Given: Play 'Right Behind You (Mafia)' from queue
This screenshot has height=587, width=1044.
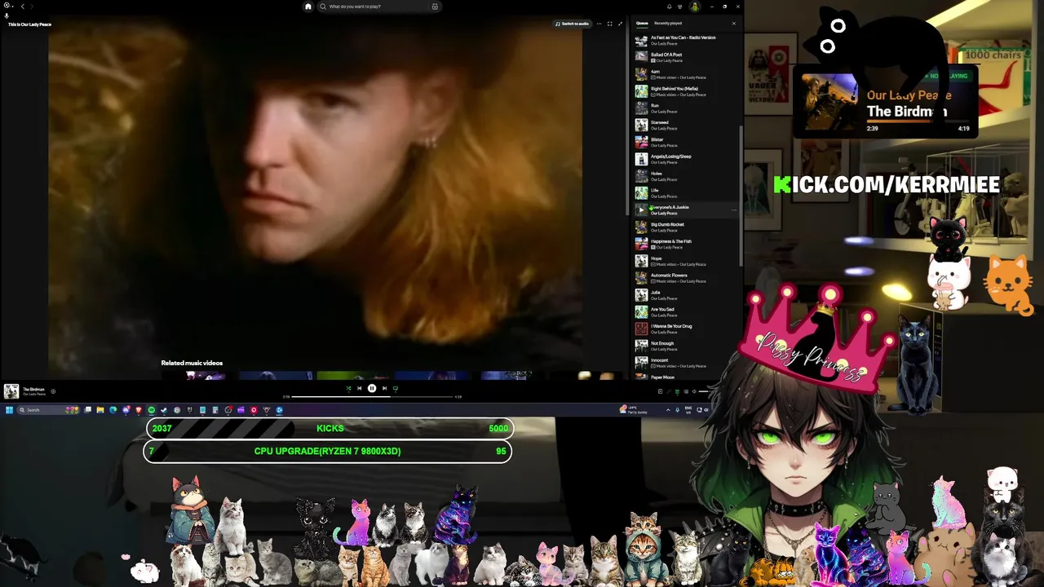Looking at the screenshot, I should (x=686, y=91).
